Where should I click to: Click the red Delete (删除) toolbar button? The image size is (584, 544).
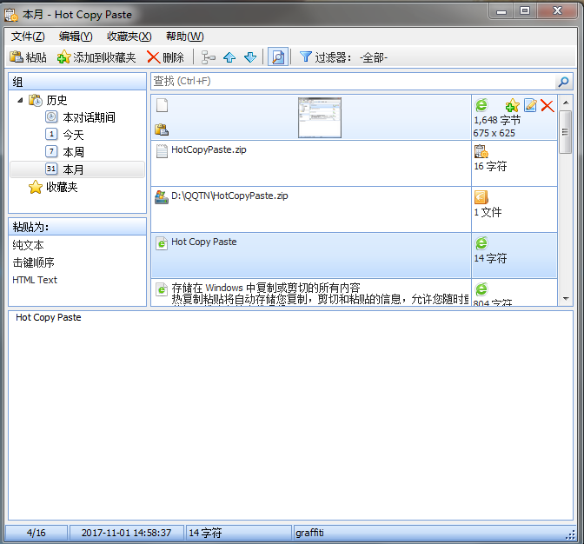(166, 57)
